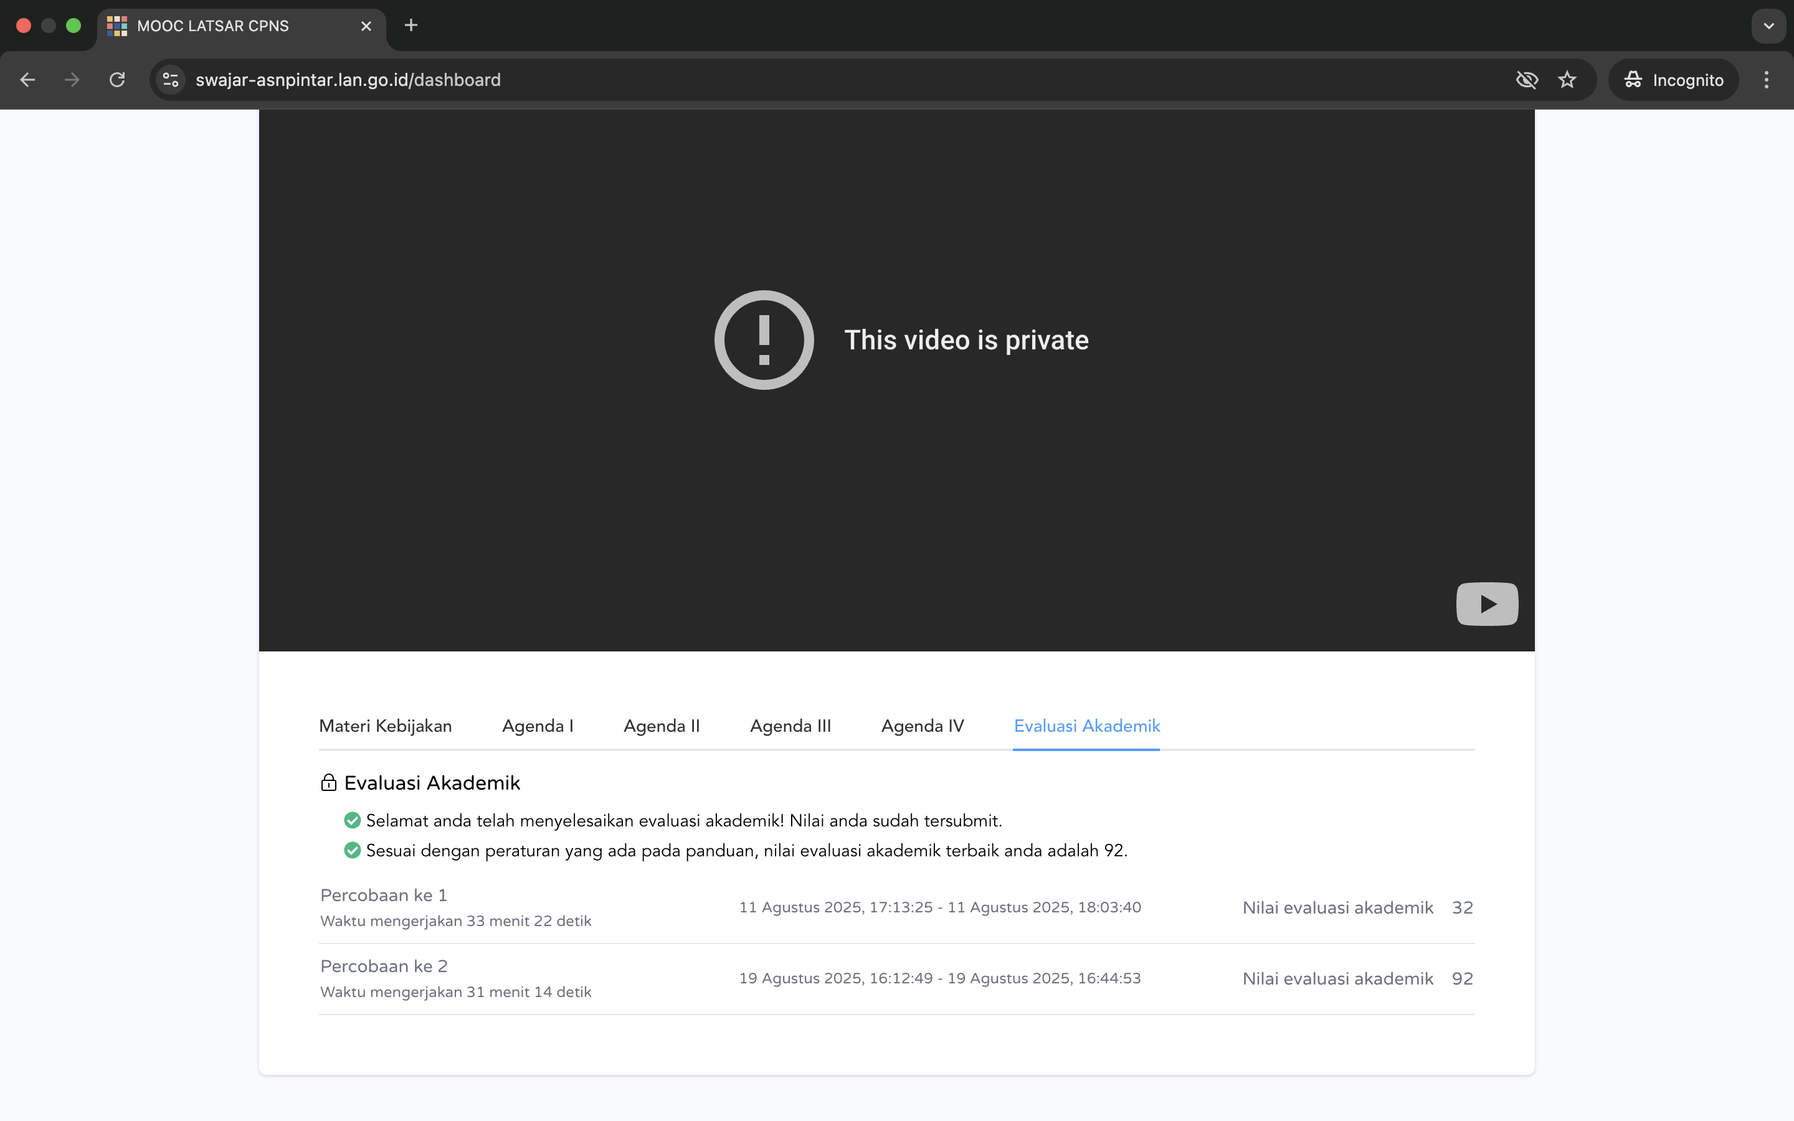This screenshot has width=1794, height=1121.
Task: Bookmark this page with star icon
Action: (x=1567, y=80)
